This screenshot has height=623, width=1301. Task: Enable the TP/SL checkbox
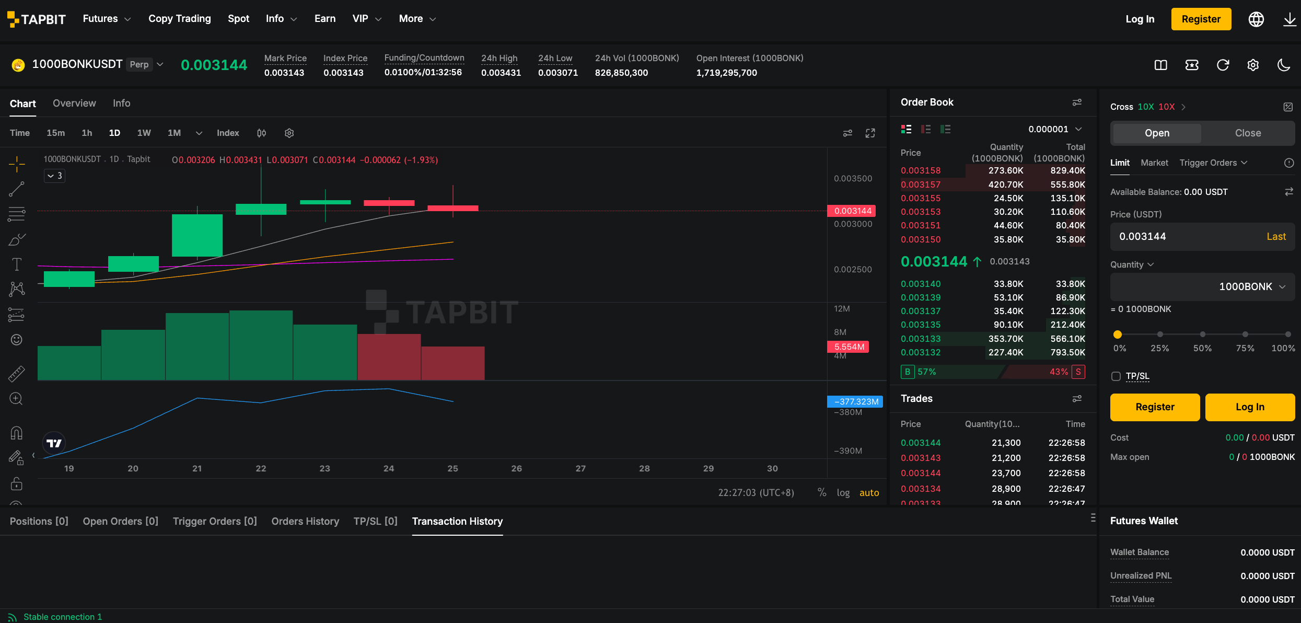[x=1116, y=376]
